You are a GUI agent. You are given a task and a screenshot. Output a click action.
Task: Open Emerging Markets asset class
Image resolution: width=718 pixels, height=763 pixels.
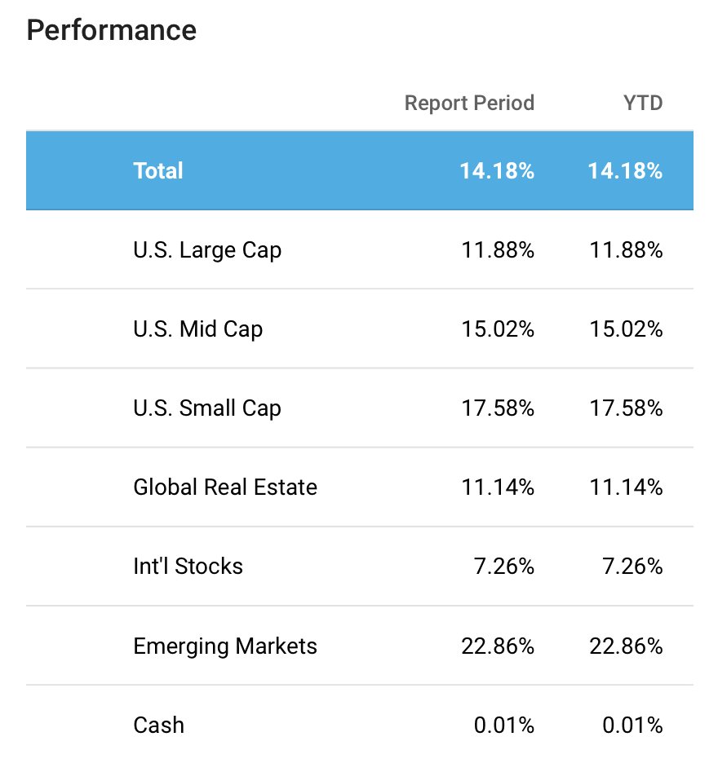(x=225, y=646)
